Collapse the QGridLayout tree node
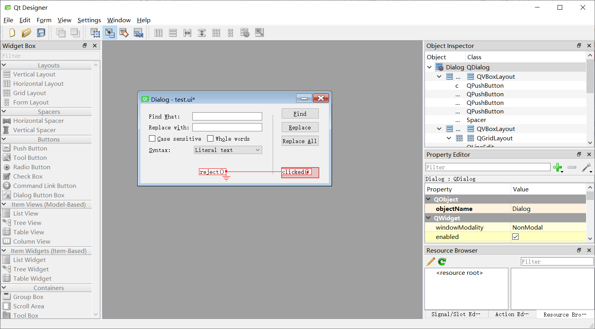Screen dimensions: 595x329 click(449, 138)
